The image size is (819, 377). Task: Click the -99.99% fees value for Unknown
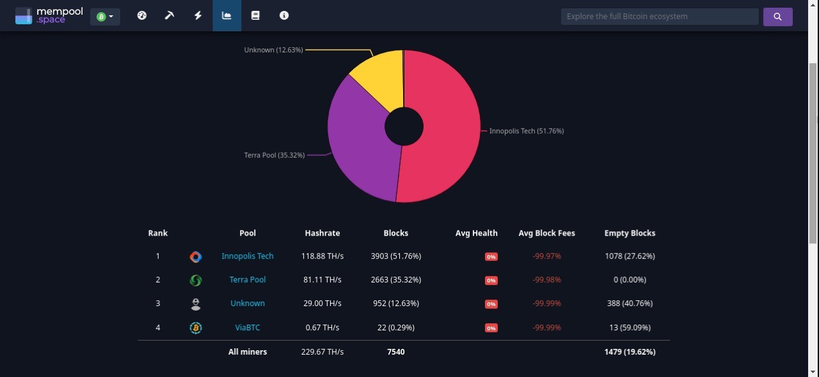pos(547,304)
